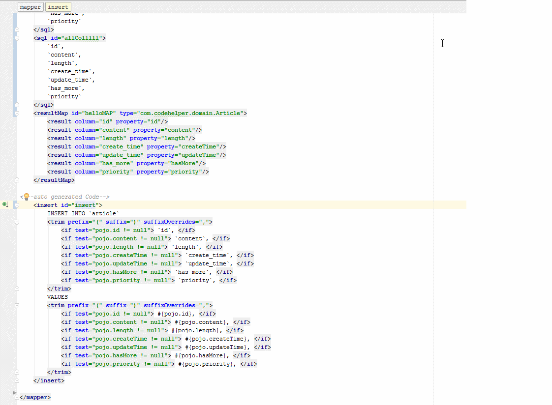Image resolution: width=552 pixels, height=405 pixels.
Task: Click fold marker at closing insert tag
Action: 17,380
